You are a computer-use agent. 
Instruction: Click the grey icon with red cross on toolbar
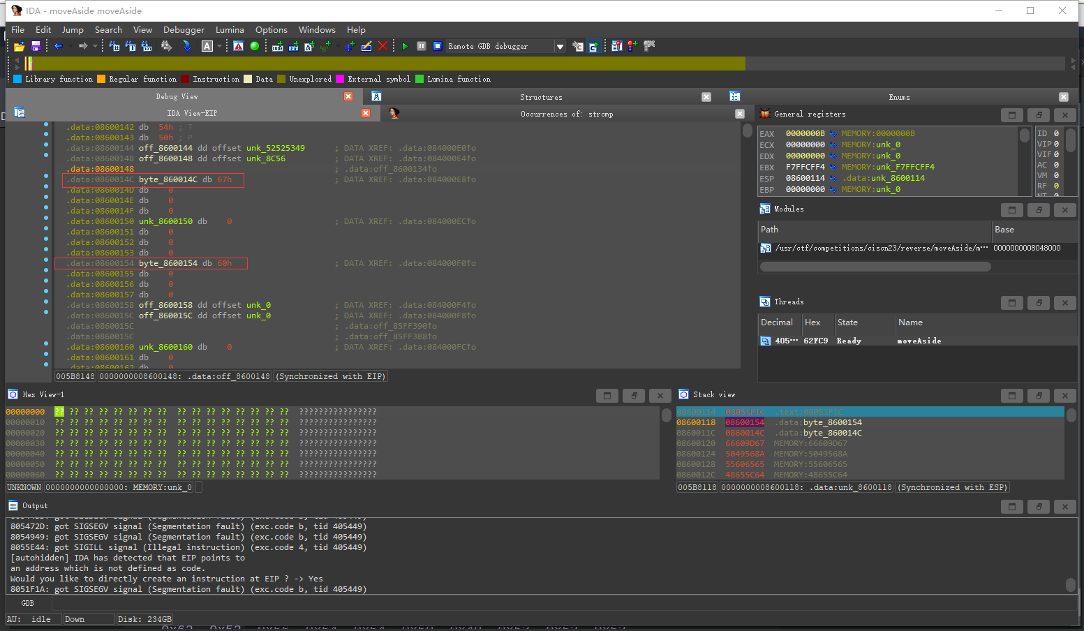(649, 46)
